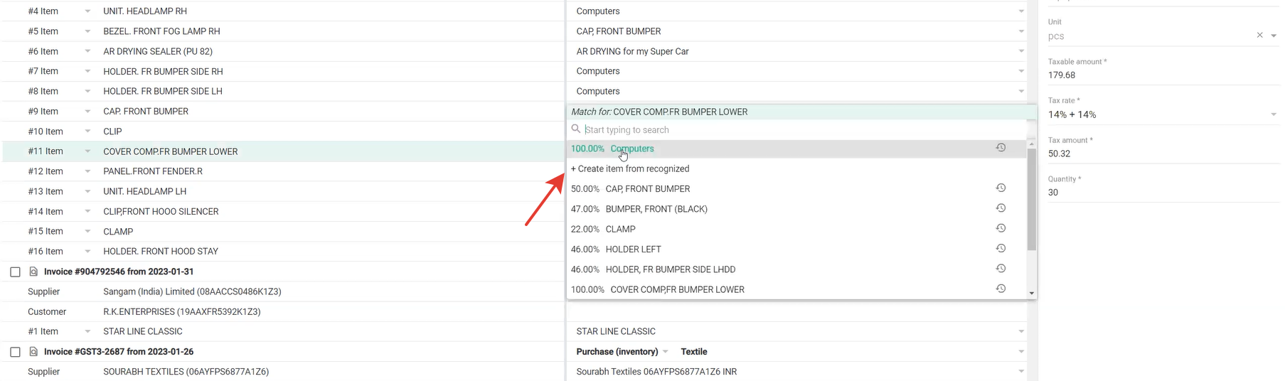Screen dimensions: 1285x381
Task: Click document icon of invoice #904792546
Action: click(x=33, y=272)
